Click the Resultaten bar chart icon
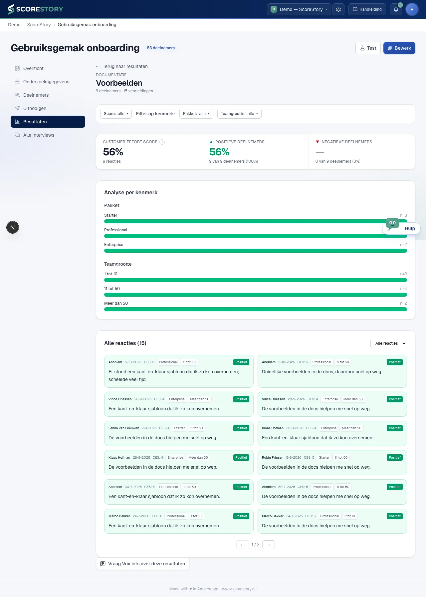The height and width of the screenshot is (597, 426). (17, 122)
